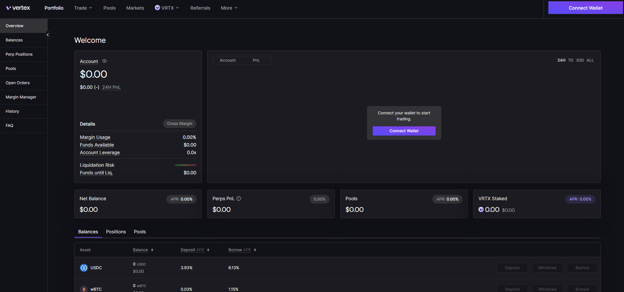Screen dimensions: 624x292
Task: Switch chart to Account tab
Action: (x=228, y=60)
